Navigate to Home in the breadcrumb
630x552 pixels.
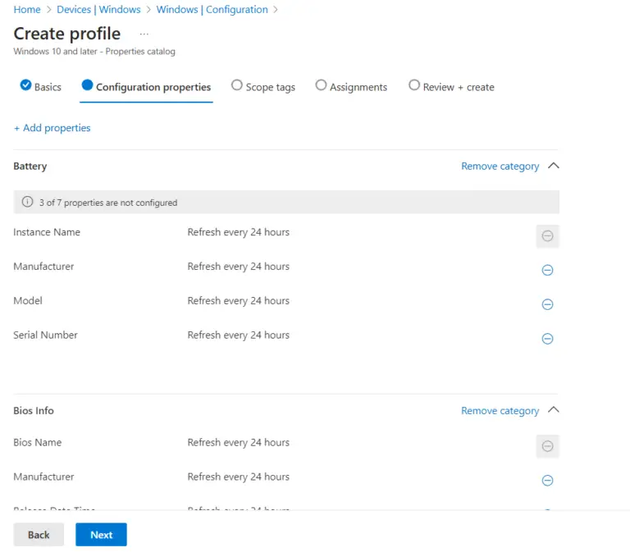pos(27,10)
